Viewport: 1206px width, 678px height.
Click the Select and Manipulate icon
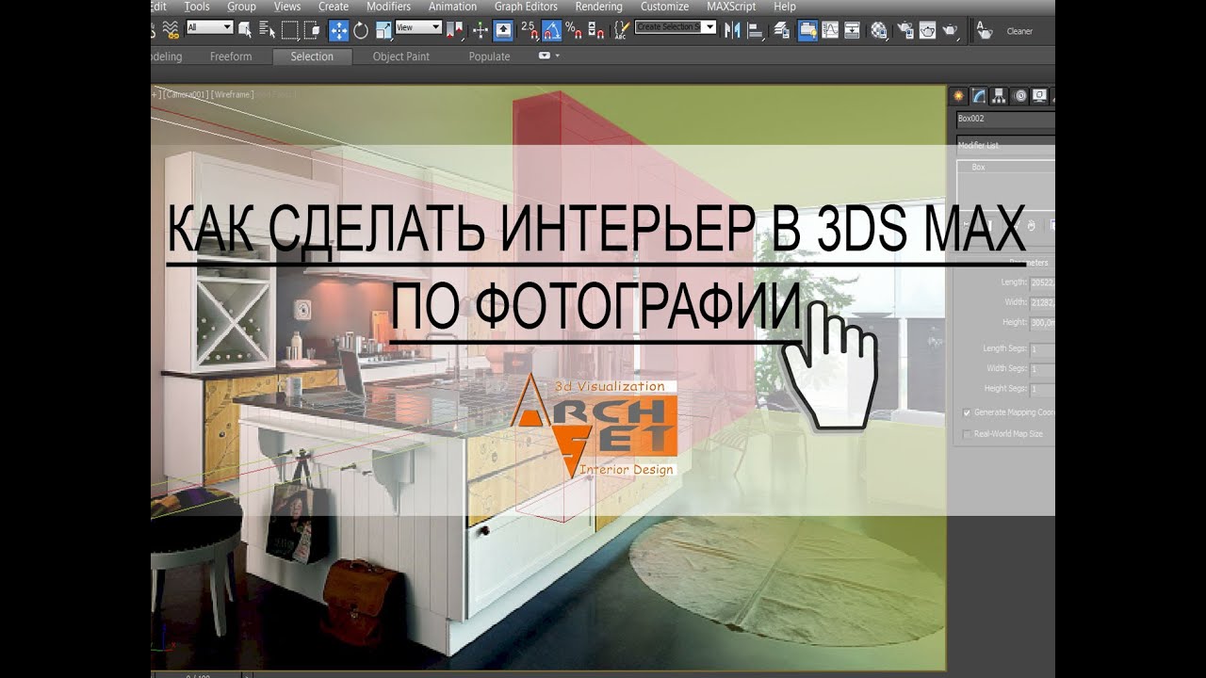[x=480, y=30]
